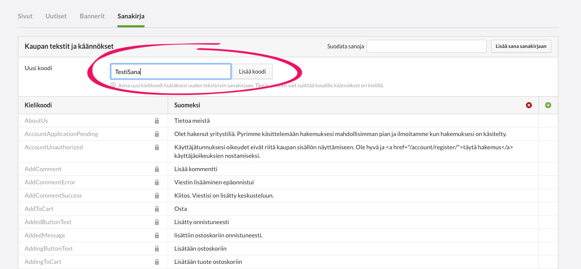Screen dimensions: 581x269
Task: Click the info icon below code field
Action: coord(113,85)
